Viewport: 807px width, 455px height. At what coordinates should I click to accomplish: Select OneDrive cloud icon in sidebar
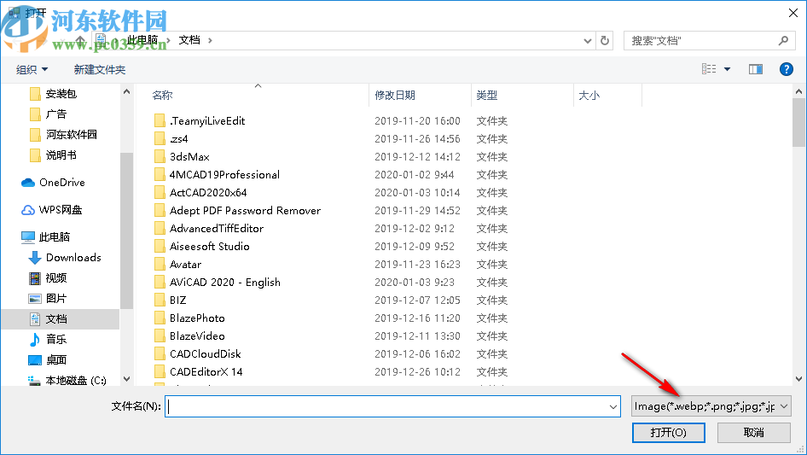[28, 183]
